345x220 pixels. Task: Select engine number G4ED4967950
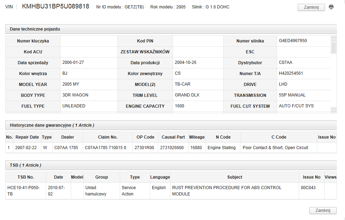292,41
